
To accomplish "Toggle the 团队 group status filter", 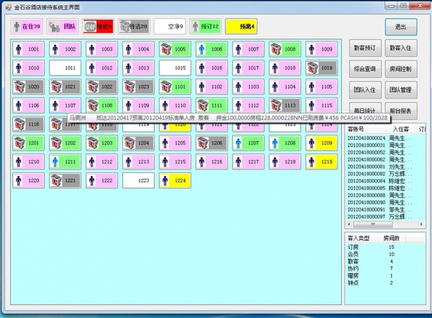I will (63, 27).
